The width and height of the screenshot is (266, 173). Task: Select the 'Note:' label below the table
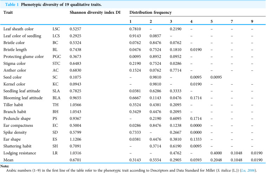[x=5, y=166]
